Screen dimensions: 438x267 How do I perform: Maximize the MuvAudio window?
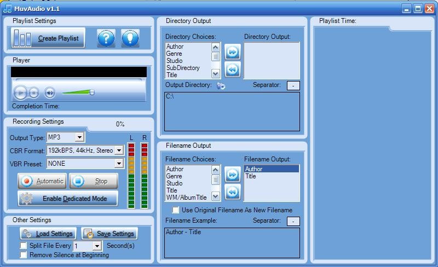418,9
